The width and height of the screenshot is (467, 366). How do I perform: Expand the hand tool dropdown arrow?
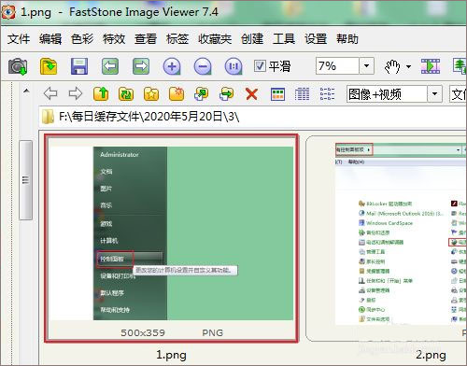(x=408, y=66)
